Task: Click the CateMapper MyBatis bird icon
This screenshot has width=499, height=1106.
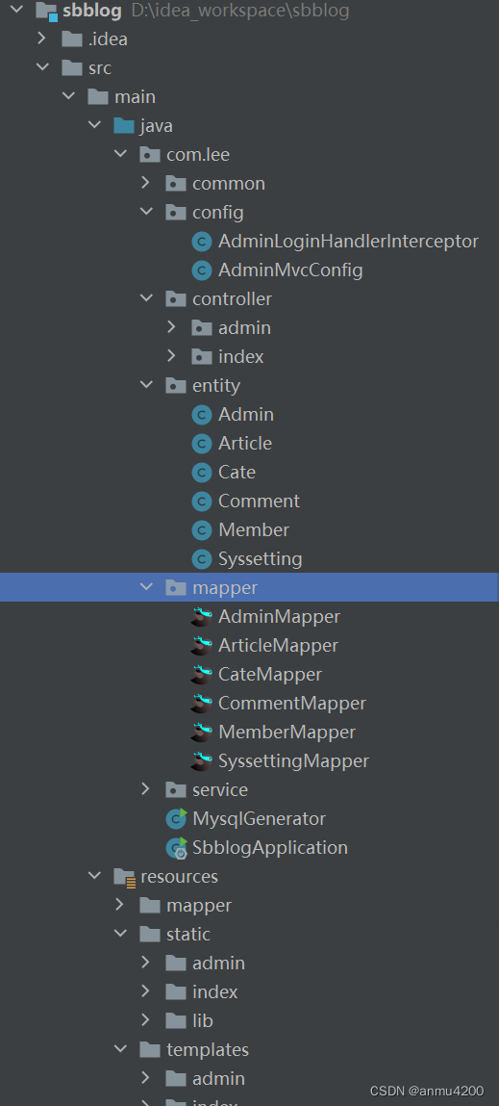Action: click(202, 675)
